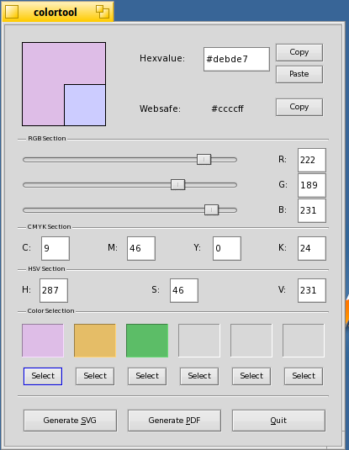Viewport: 349px width, 450px height.
Task: Select button under sixth empty slot
Action: pos(304,376)
